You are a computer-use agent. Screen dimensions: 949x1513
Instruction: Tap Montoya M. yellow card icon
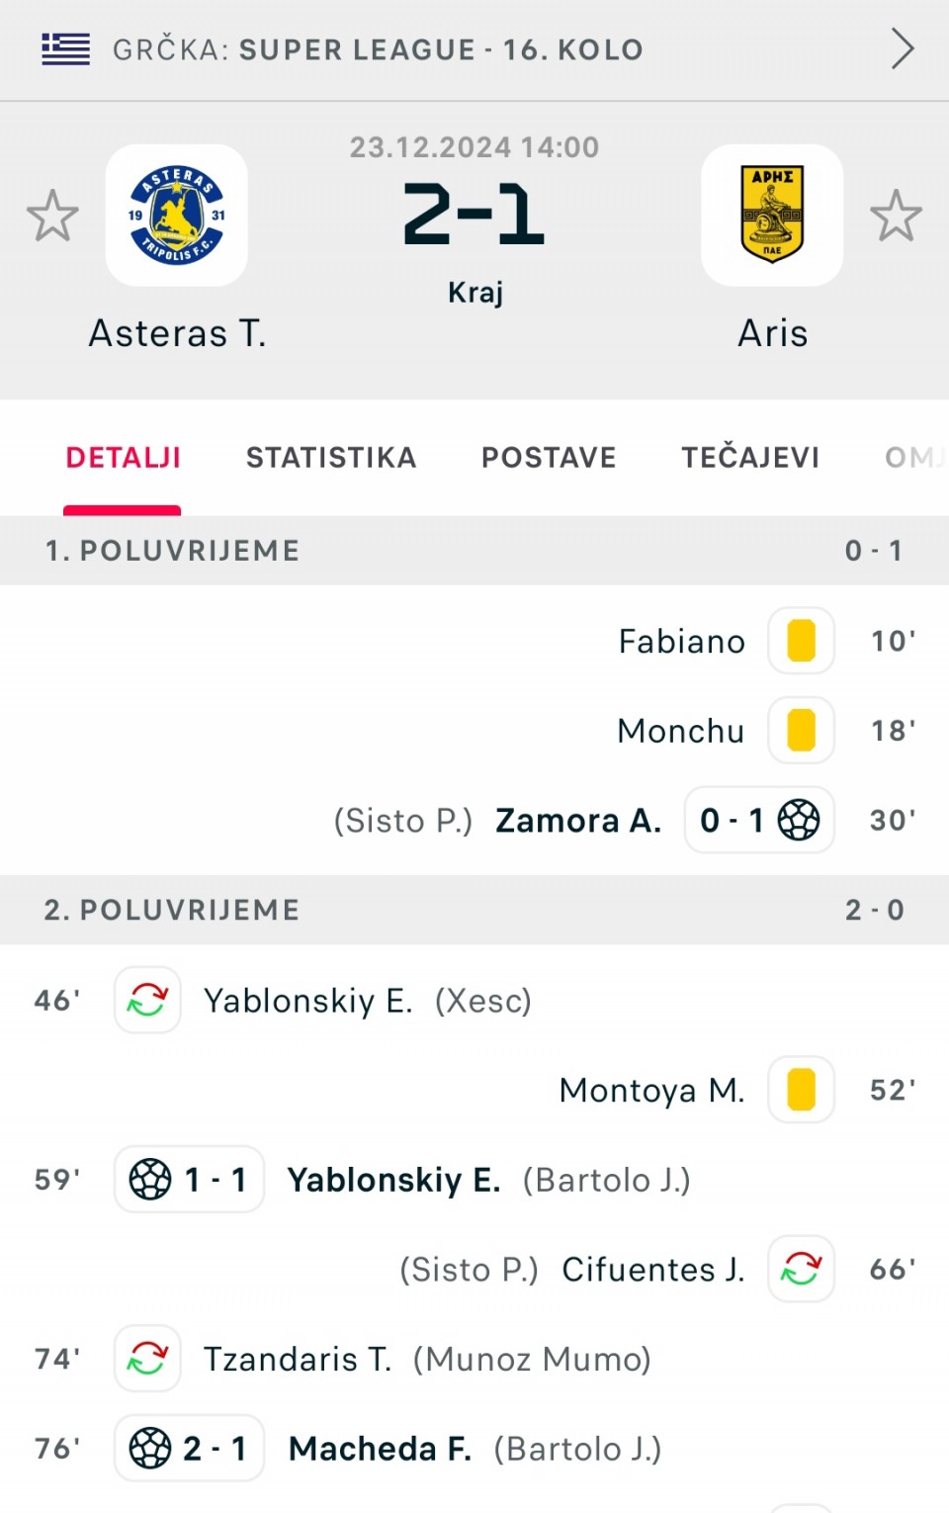click(x=801, y=1090)
